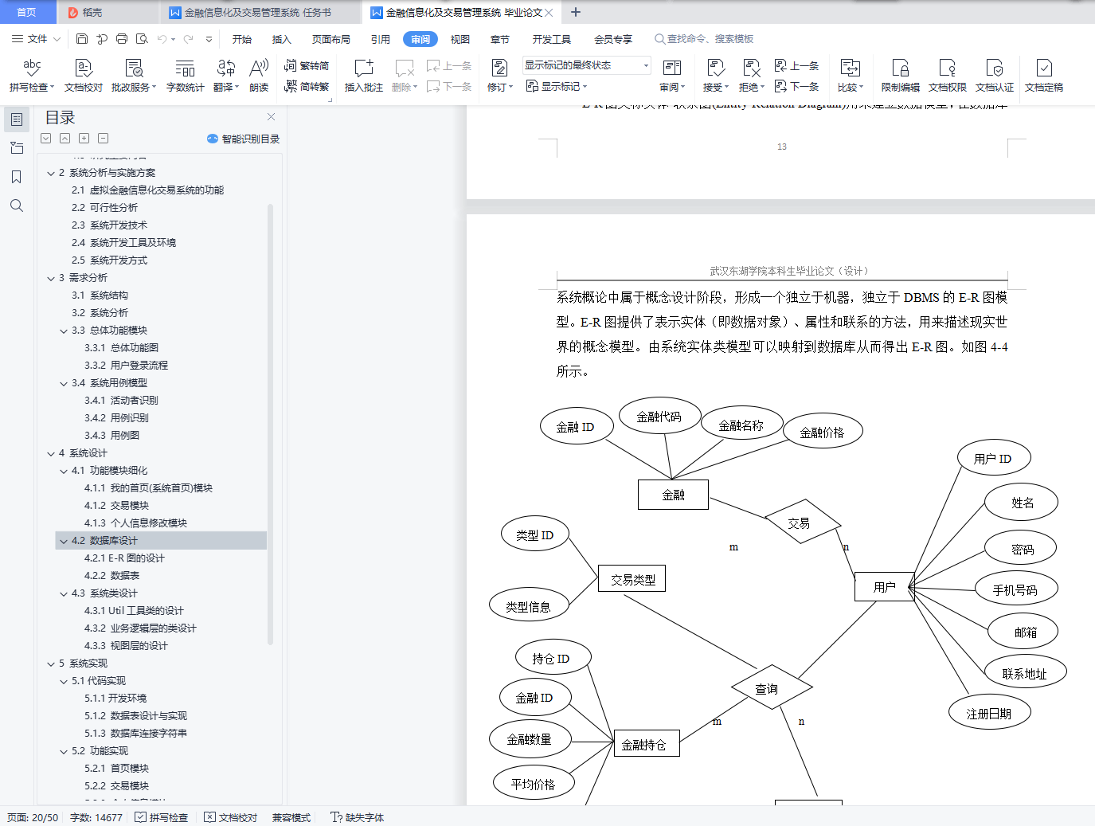The height and width of the screenshot is (826, 1095).
Task: Click 智能识别目录 smart outline link
Action: [x=244, y=139]
